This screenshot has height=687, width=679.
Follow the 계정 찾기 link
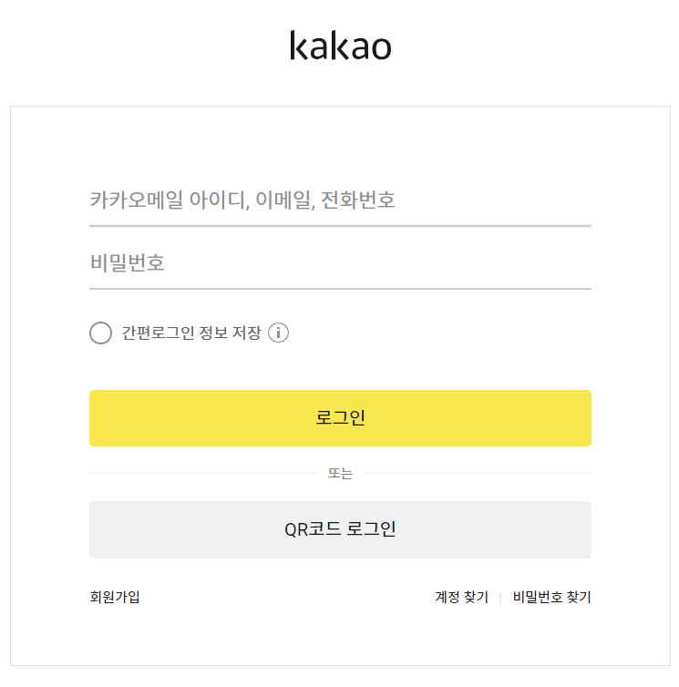[x=461, y=598]
